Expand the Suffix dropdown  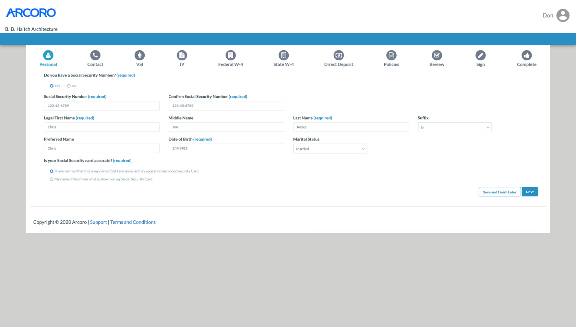pyautogui.click(x=455, y=128)
